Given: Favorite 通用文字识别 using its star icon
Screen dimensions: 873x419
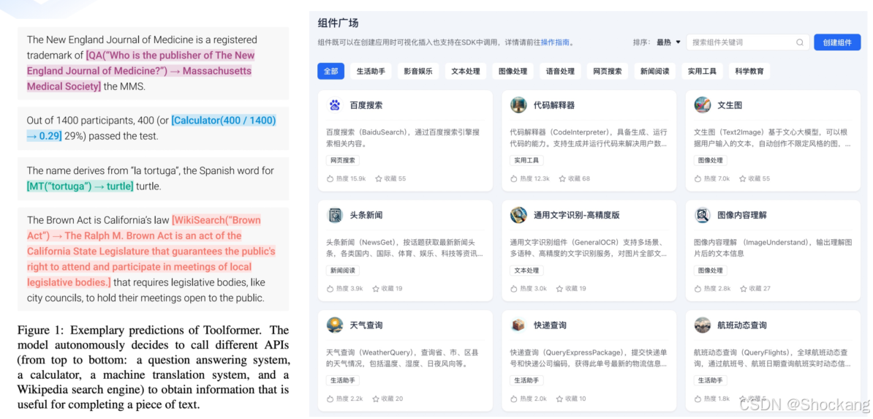Looking at the screenshot, I should coord(559,289).
